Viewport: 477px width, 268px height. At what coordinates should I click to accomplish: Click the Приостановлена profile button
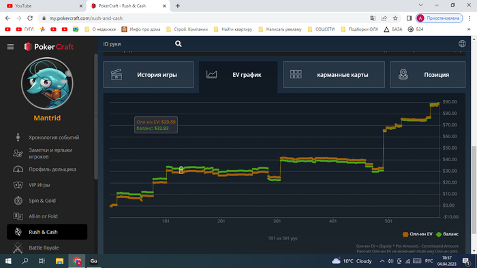coord(440,18)
